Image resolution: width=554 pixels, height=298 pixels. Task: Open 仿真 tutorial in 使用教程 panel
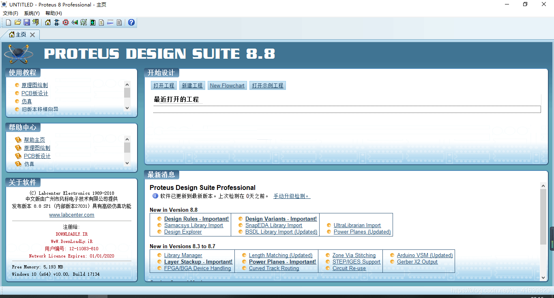27,101
